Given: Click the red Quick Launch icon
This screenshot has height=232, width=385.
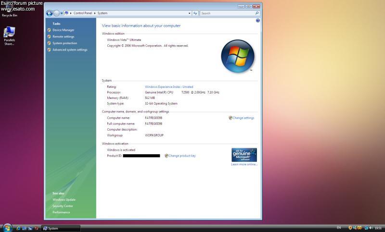Looking at the screenshot, I should [x=37, y=228].
